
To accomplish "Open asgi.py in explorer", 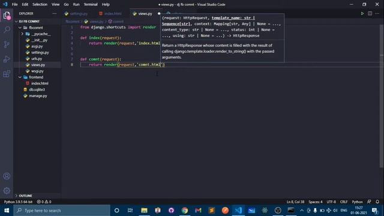I will [37, 46].
